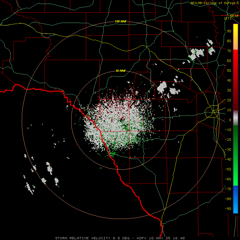Click the positive 70 scale value
Image resolution: width=240 pixels, height=240 pixels.
pos(229,51)
